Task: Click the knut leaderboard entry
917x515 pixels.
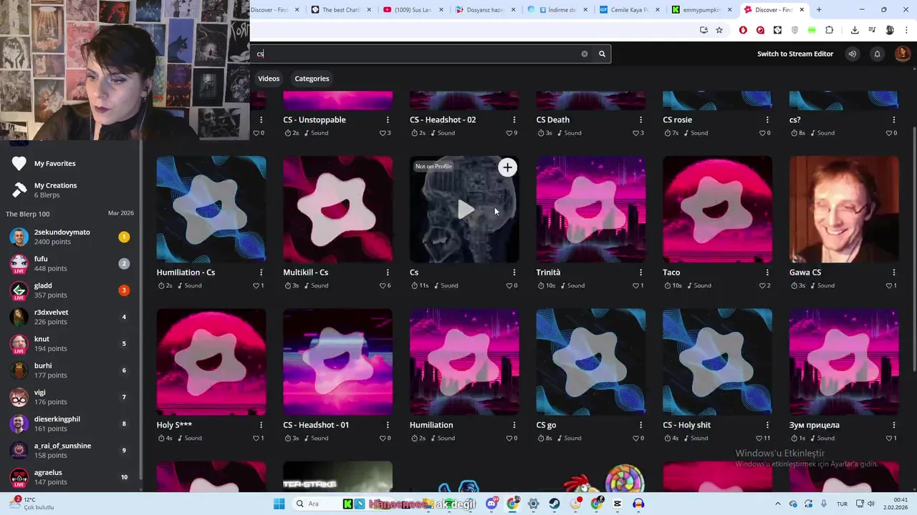Action: point(69,343)
